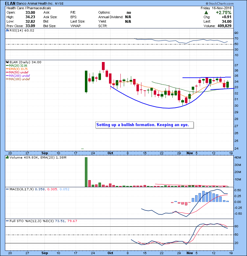Image resolution: width=247 pixels, height=256 pixels.
Task: Click the VWAP label
Action: pyautogui.click(x=76, y=26)
